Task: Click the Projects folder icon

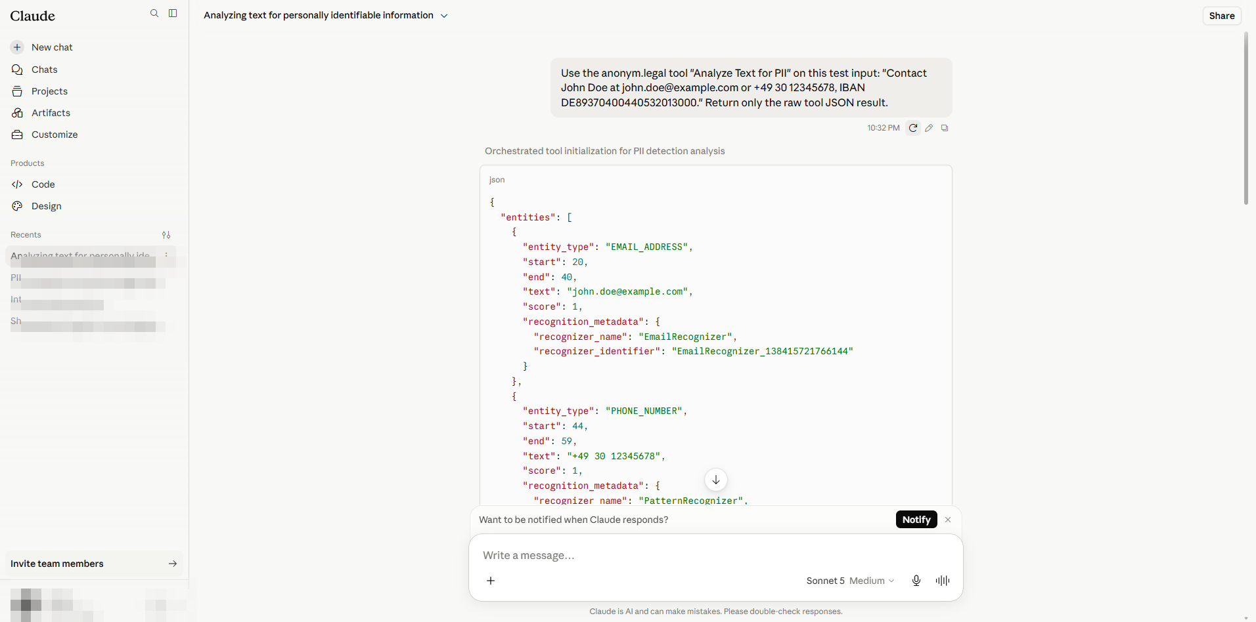Action: (17, 91)
